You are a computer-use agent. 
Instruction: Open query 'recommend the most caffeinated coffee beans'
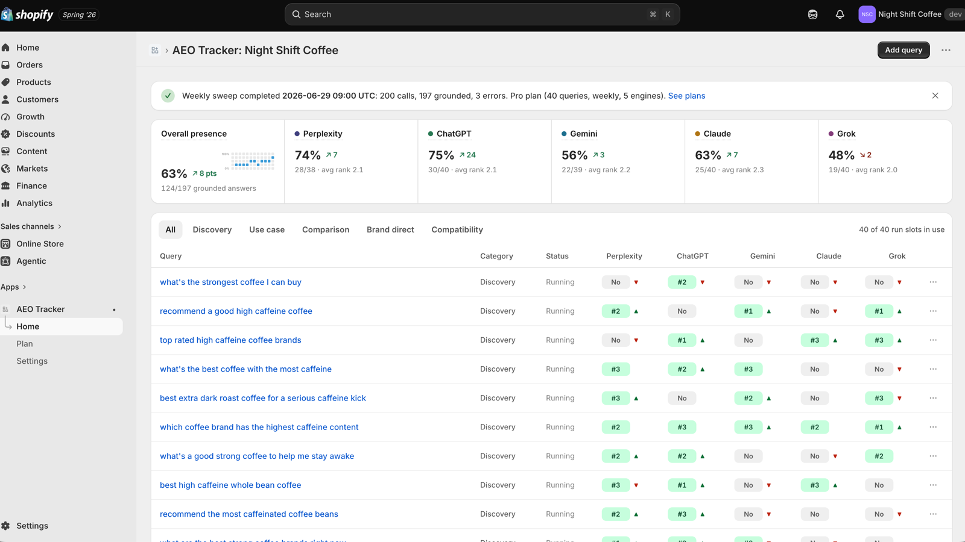coord(249,514)
